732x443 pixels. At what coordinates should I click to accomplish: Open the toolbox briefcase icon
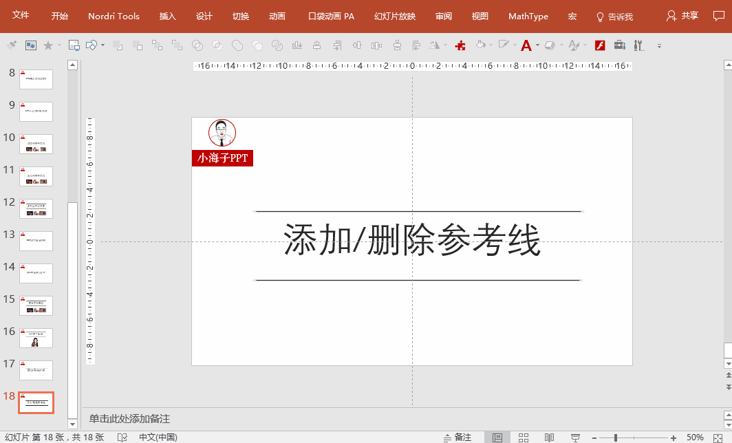pyautogui.click(x=619, y=45)
